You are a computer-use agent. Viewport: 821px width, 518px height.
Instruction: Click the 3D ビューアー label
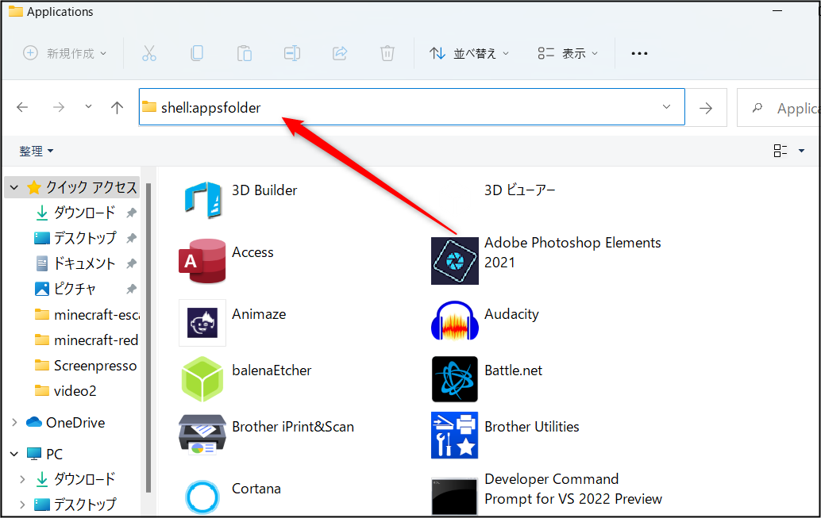[519, 190]
